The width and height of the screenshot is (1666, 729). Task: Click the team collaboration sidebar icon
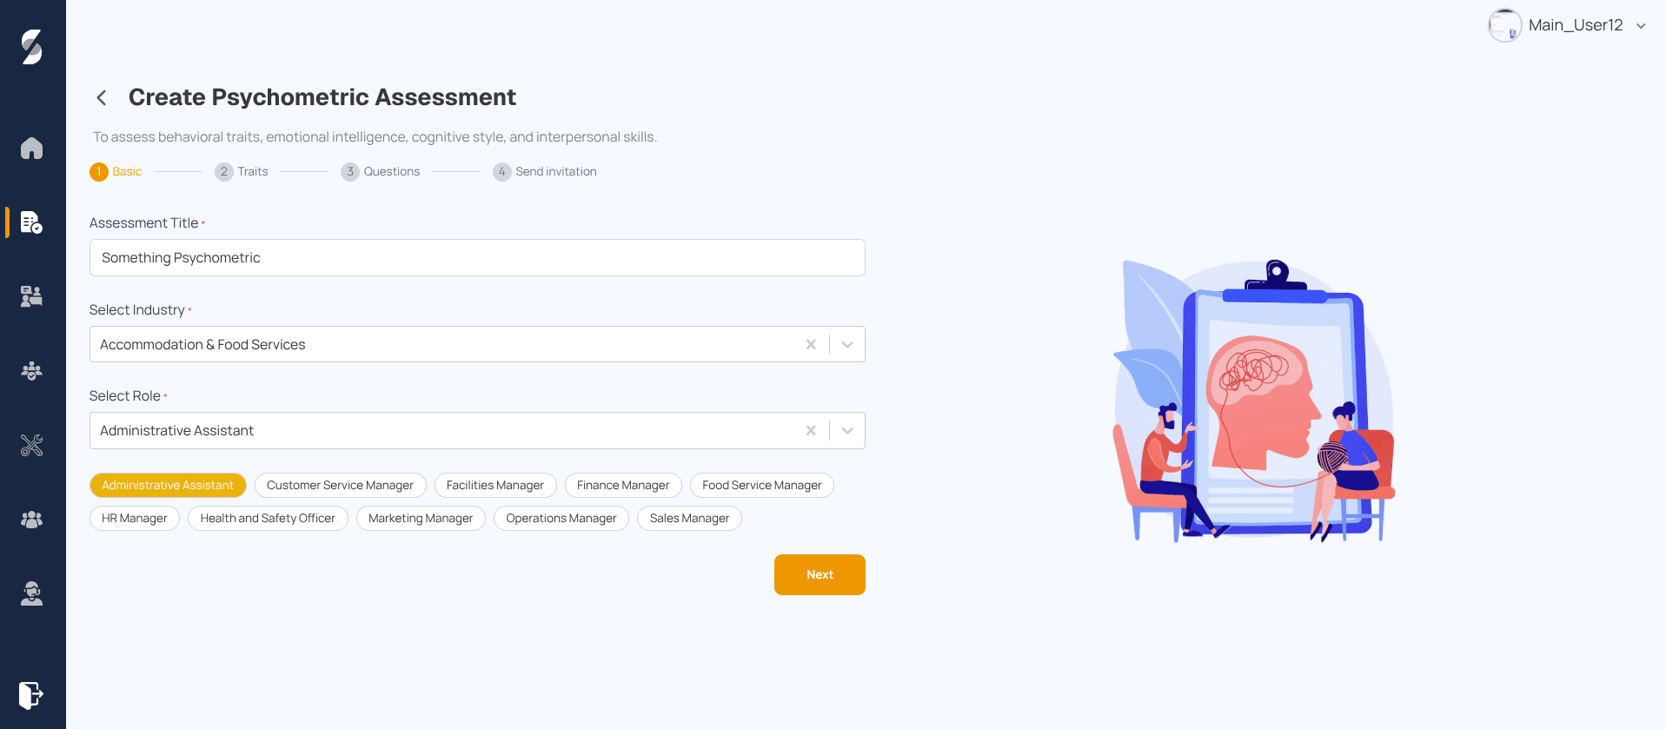coord(31,371)
